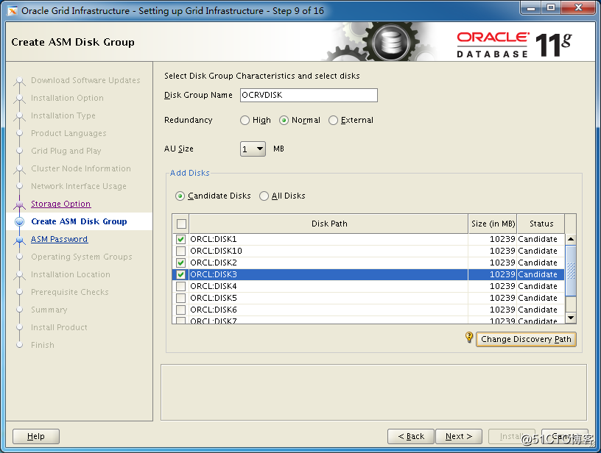Click the Candidate status cell for ORCL:DISK4
This screenshot has width=601, height=453.
point(541,287)
